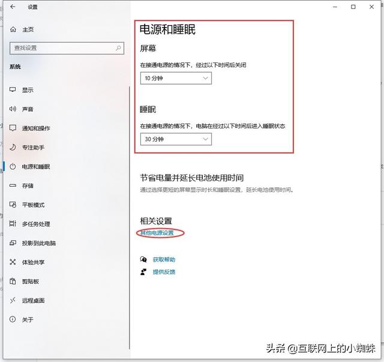Click the storage icon beside 存储
384x362 pixels.
coord(13,186)
